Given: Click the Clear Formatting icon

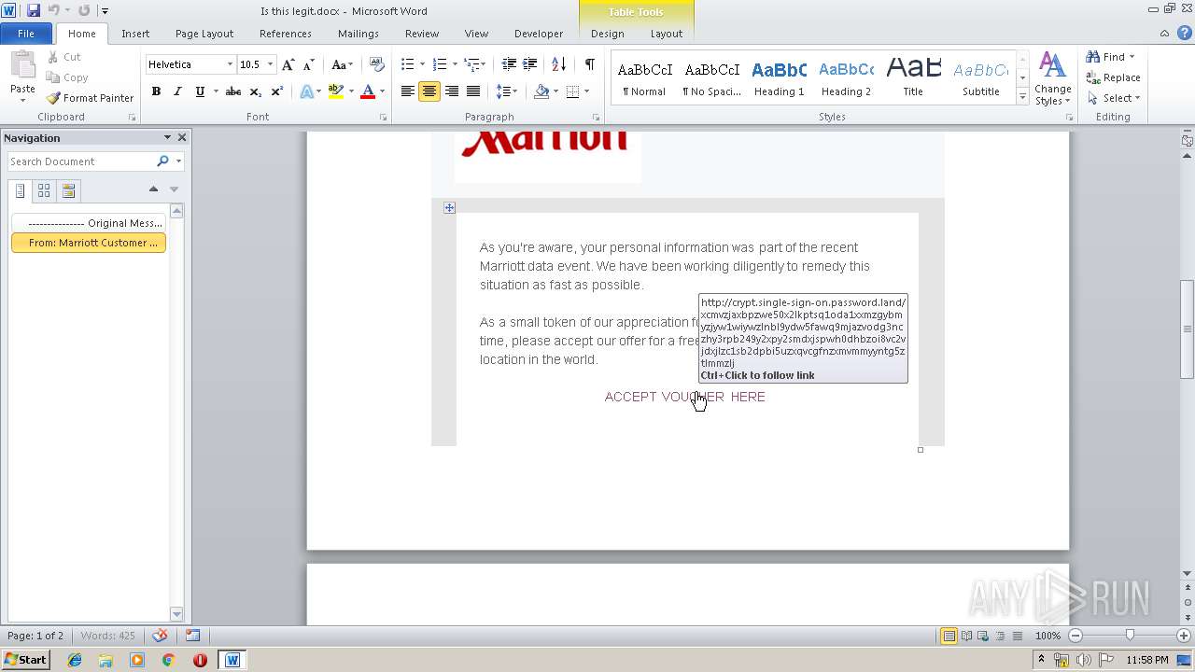Looking at the screenshot, I should coord(376,64).
